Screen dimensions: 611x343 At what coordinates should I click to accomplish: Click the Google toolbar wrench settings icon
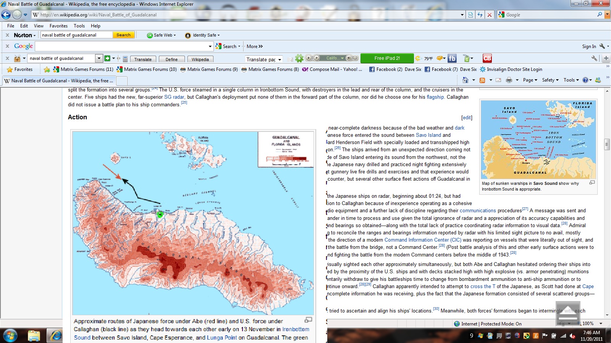[x=602, y=46]
